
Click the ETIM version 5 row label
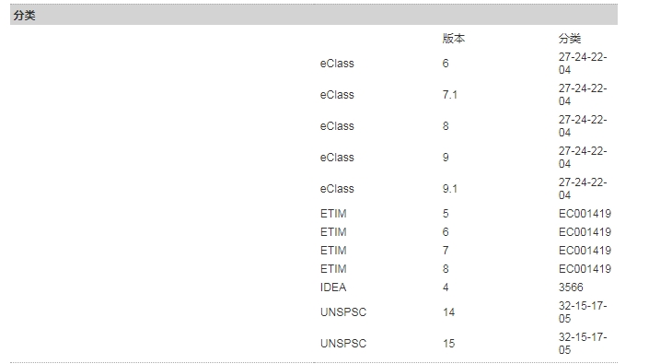click(x=333, y=214)
